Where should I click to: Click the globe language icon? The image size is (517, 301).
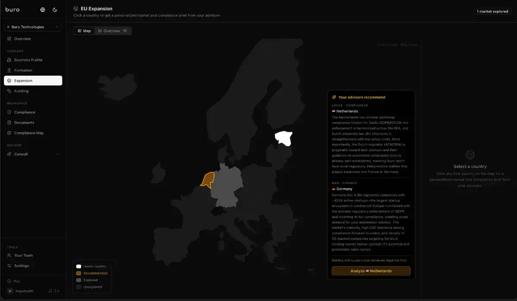pos(43,9)
